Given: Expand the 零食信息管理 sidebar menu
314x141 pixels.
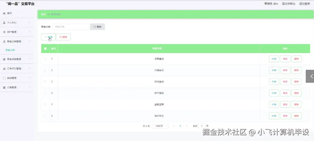Looking at the screenshot, I should 17,59.
